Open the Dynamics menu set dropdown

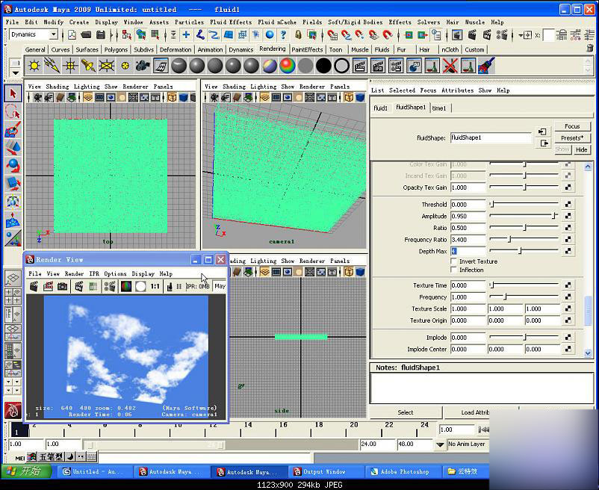pos(54,34)
